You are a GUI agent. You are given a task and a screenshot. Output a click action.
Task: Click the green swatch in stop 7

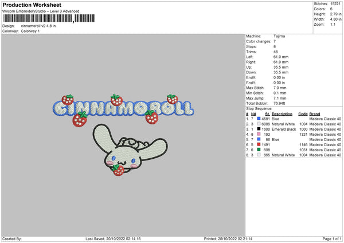point(259,150)
